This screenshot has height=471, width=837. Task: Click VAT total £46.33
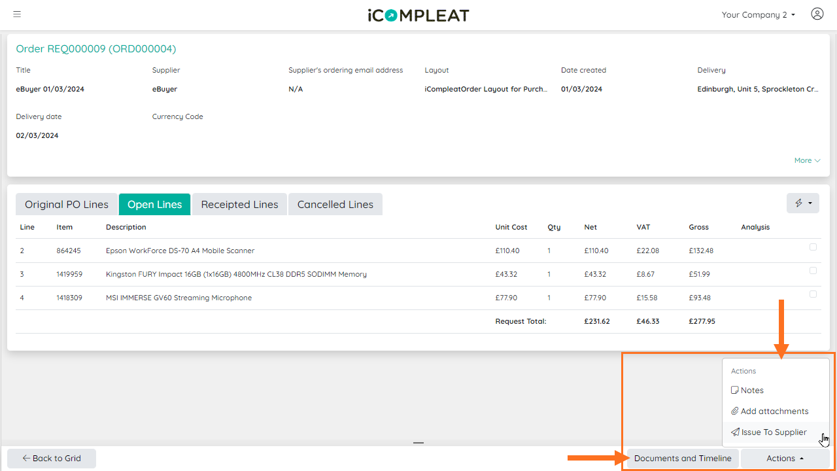click(648, 322)
